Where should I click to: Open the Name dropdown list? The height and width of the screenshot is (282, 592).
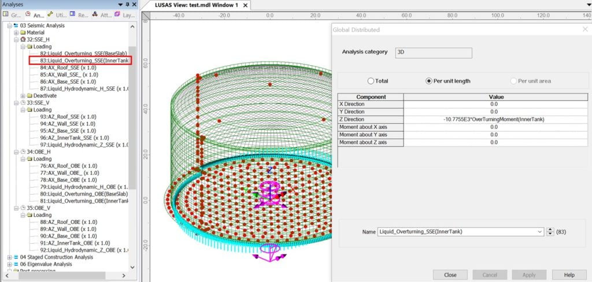pyautogui.click(x=540, y=232)
